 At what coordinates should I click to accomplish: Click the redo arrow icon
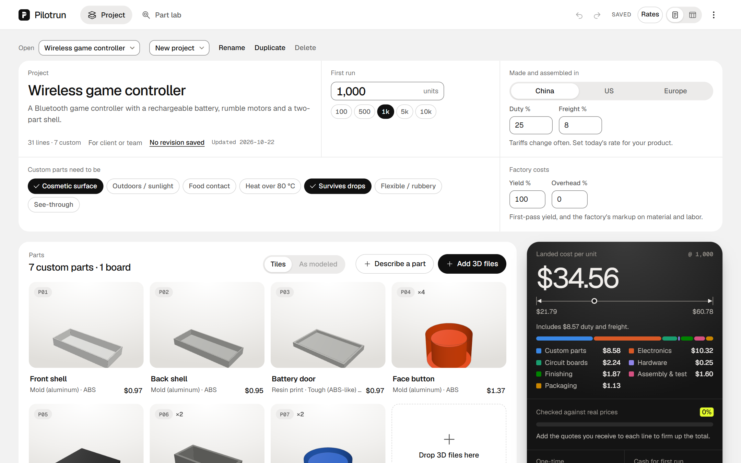597,15
